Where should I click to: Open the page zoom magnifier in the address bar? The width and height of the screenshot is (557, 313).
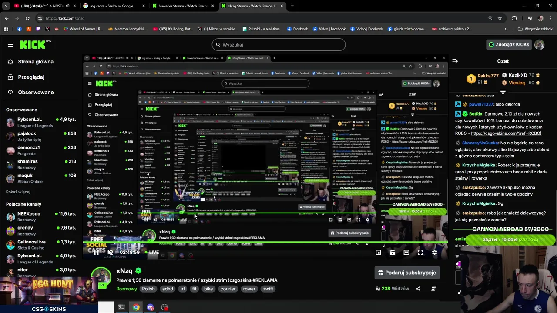coord(490,18)
